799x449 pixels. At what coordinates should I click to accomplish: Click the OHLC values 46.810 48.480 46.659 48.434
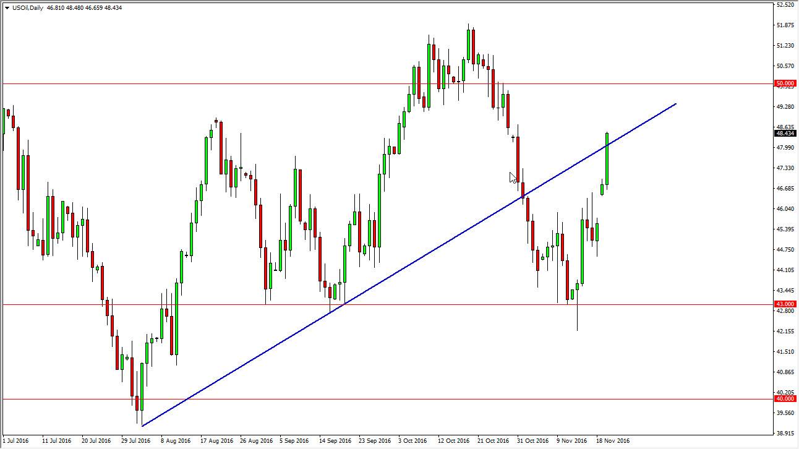tap(85, 8)
